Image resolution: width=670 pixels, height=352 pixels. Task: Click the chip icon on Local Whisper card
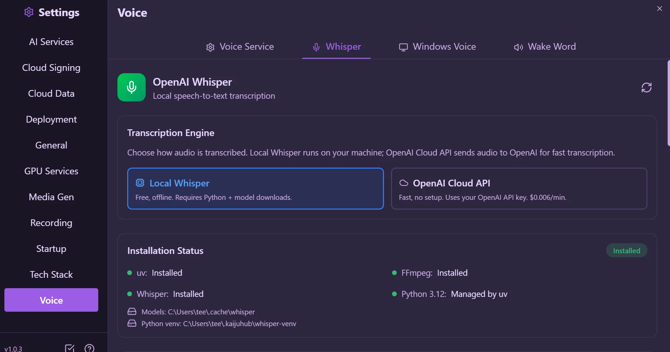coord(140,183)
